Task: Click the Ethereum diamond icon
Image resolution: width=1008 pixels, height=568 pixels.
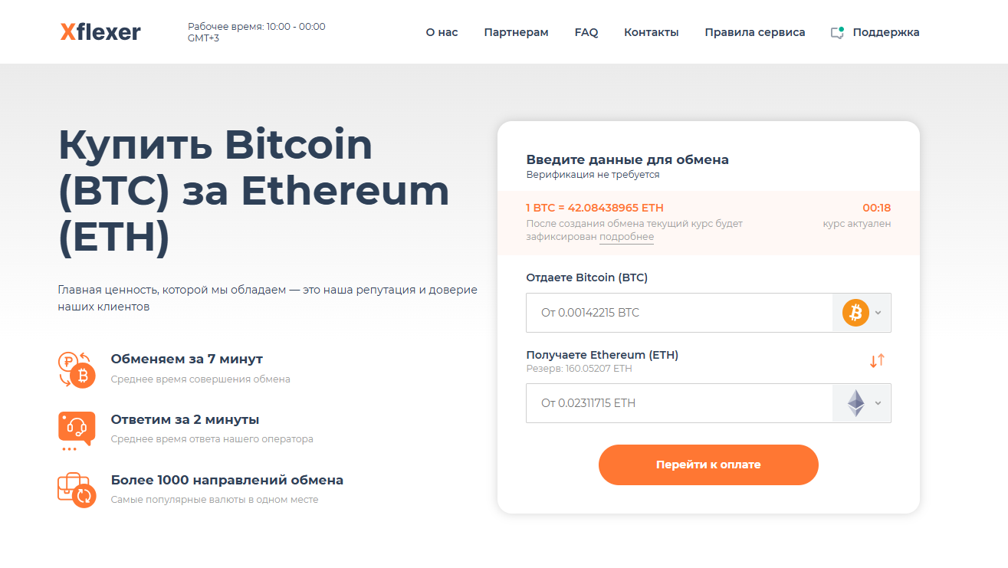Action: [x=855, y=403]
